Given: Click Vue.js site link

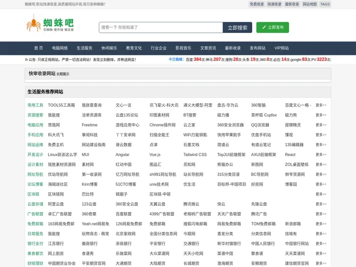Looking at the screenshot, I should (x=155, y=155).
